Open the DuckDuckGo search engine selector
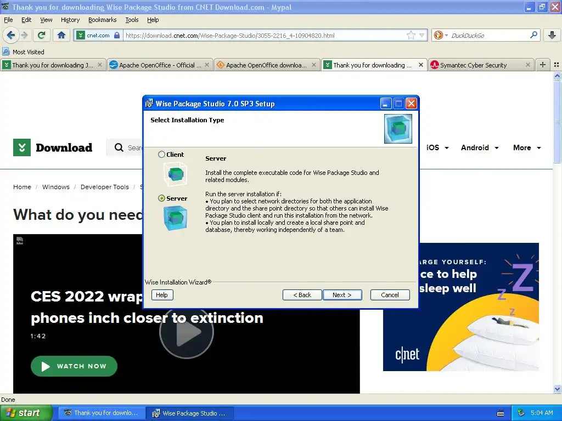This screenshot has width=562, height=421. pos(441,35)
